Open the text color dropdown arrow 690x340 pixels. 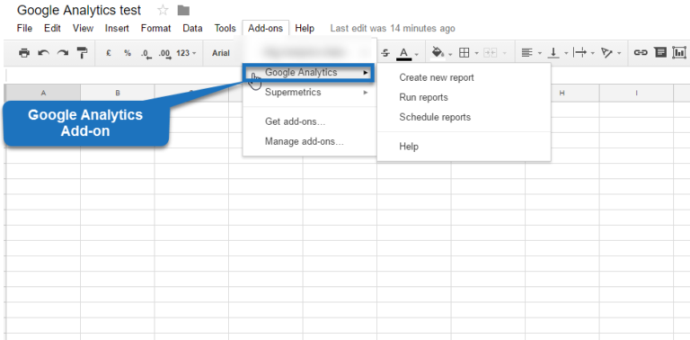(x=417, y=54)
